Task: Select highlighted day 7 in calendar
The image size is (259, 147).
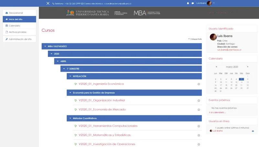Action: pos(241,79)
